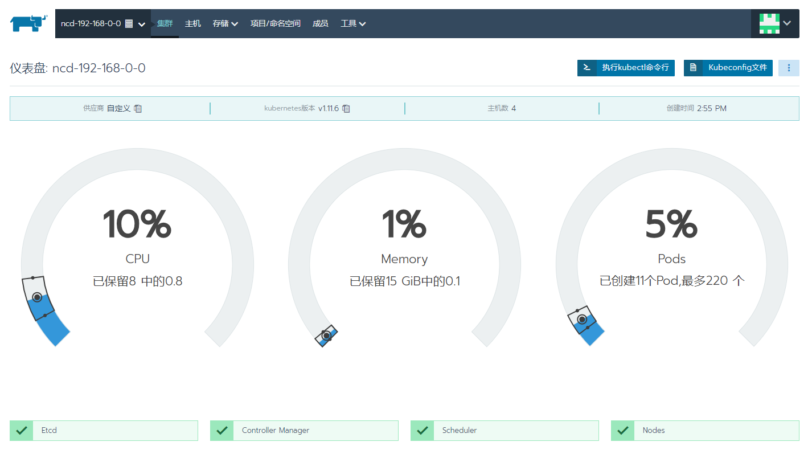812x458 pixels.
Task: Copy kubernetes version v1.11.6 to clipboard
Action: pyautogui.click(x=346, y=108)
